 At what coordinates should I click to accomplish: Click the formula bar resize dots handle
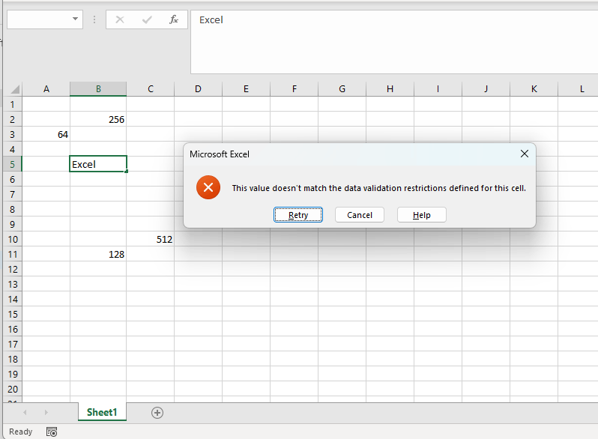[94, 19]
